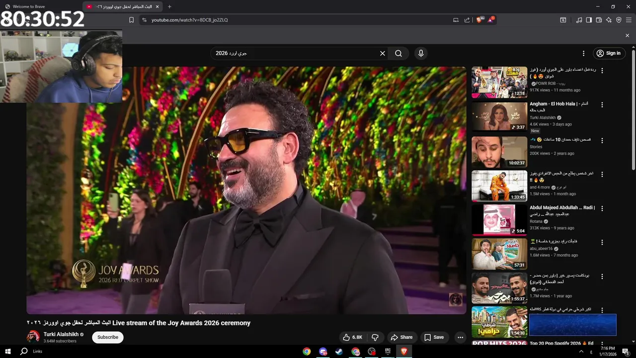Screen dimensions: 636x358
Task: Dislike the video with thumbs-down icon
Action: click(375, 337)
